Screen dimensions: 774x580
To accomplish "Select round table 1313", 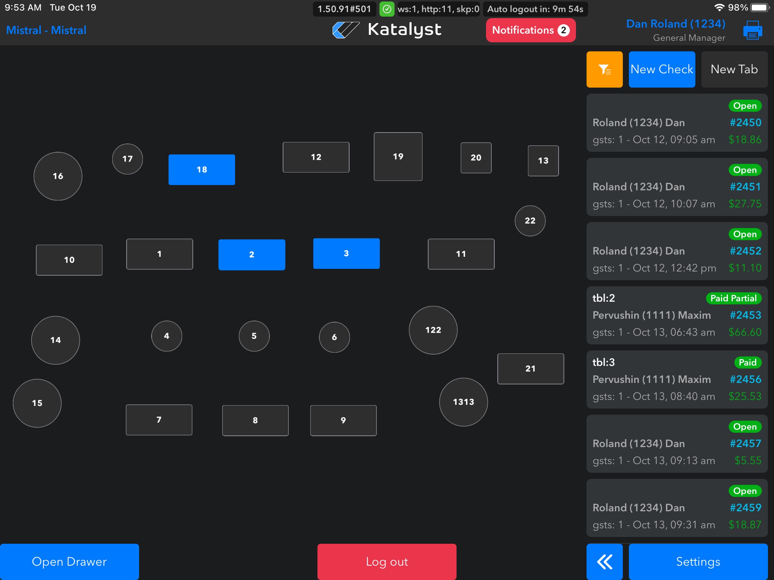I will (463, 402).
